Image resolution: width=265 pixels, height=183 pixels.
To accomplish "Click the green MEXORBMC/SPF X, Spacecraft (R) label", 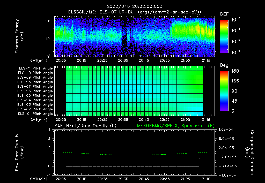I will point(176,126).
